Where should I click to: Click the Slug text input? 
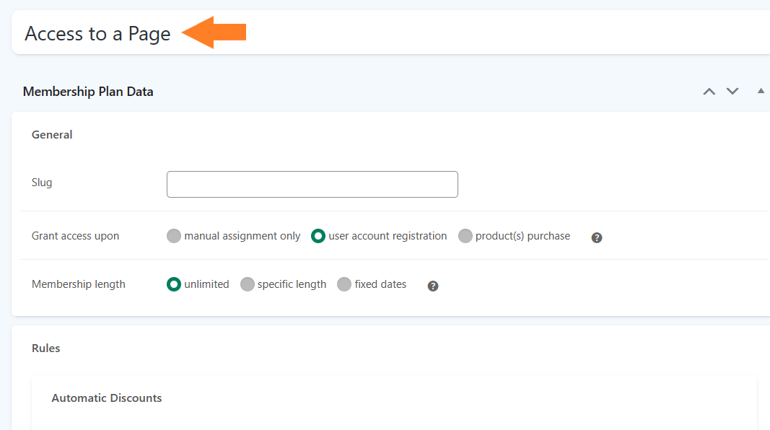(312, 184)
